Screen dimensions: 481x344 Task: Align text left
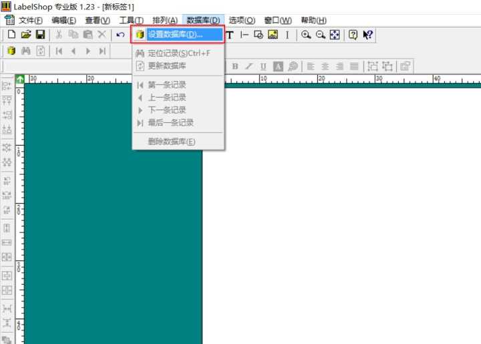coord(311,66)
